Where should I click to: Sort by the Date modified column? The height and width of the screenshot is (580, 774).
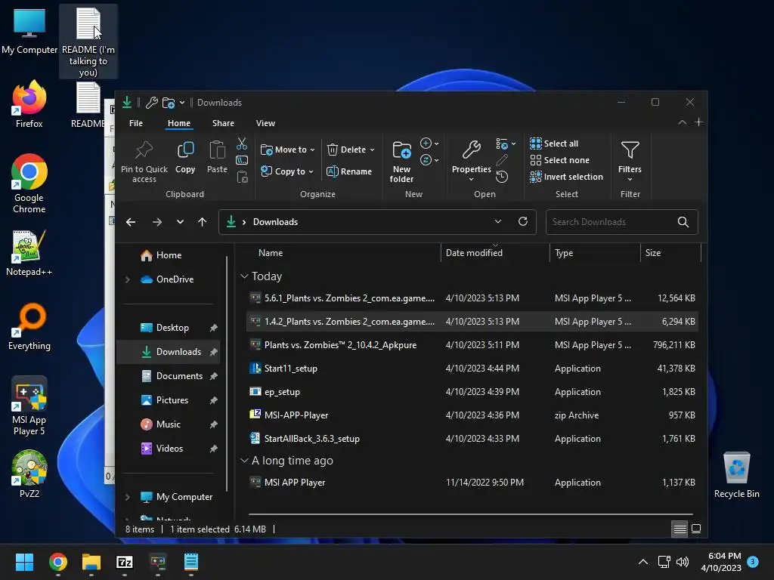coord(495,253)
